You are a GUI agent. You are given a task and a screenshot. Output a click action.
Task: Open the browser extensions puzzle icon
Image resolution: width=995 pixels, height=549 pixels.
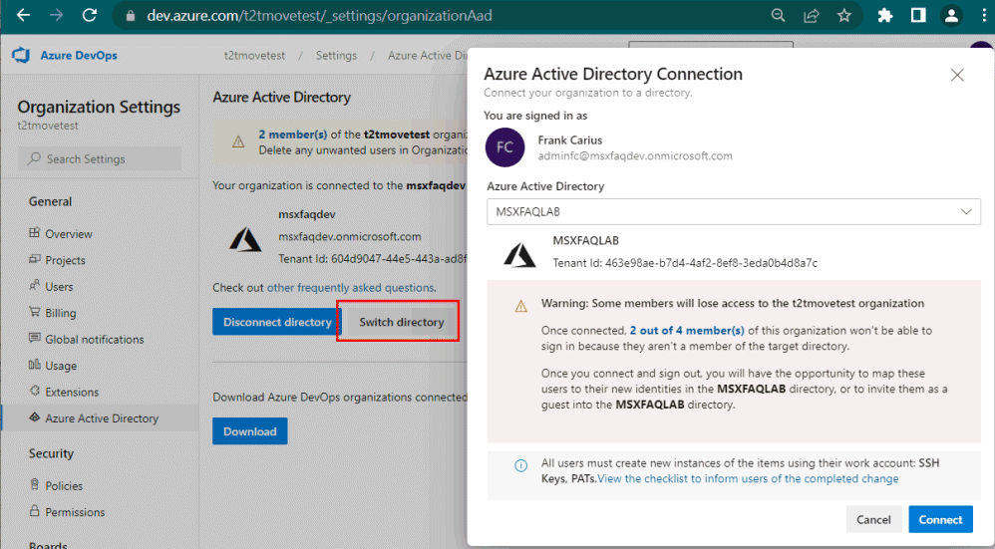(885, 16)
